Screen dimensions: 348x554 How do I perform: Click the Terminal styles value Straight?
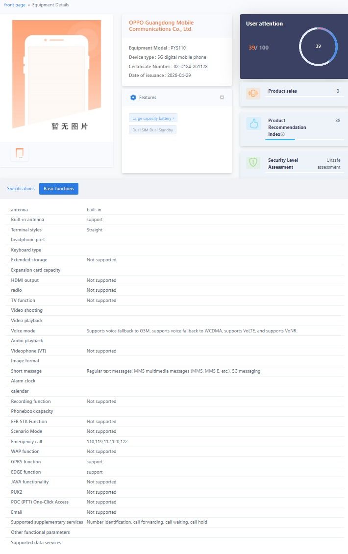95,230
